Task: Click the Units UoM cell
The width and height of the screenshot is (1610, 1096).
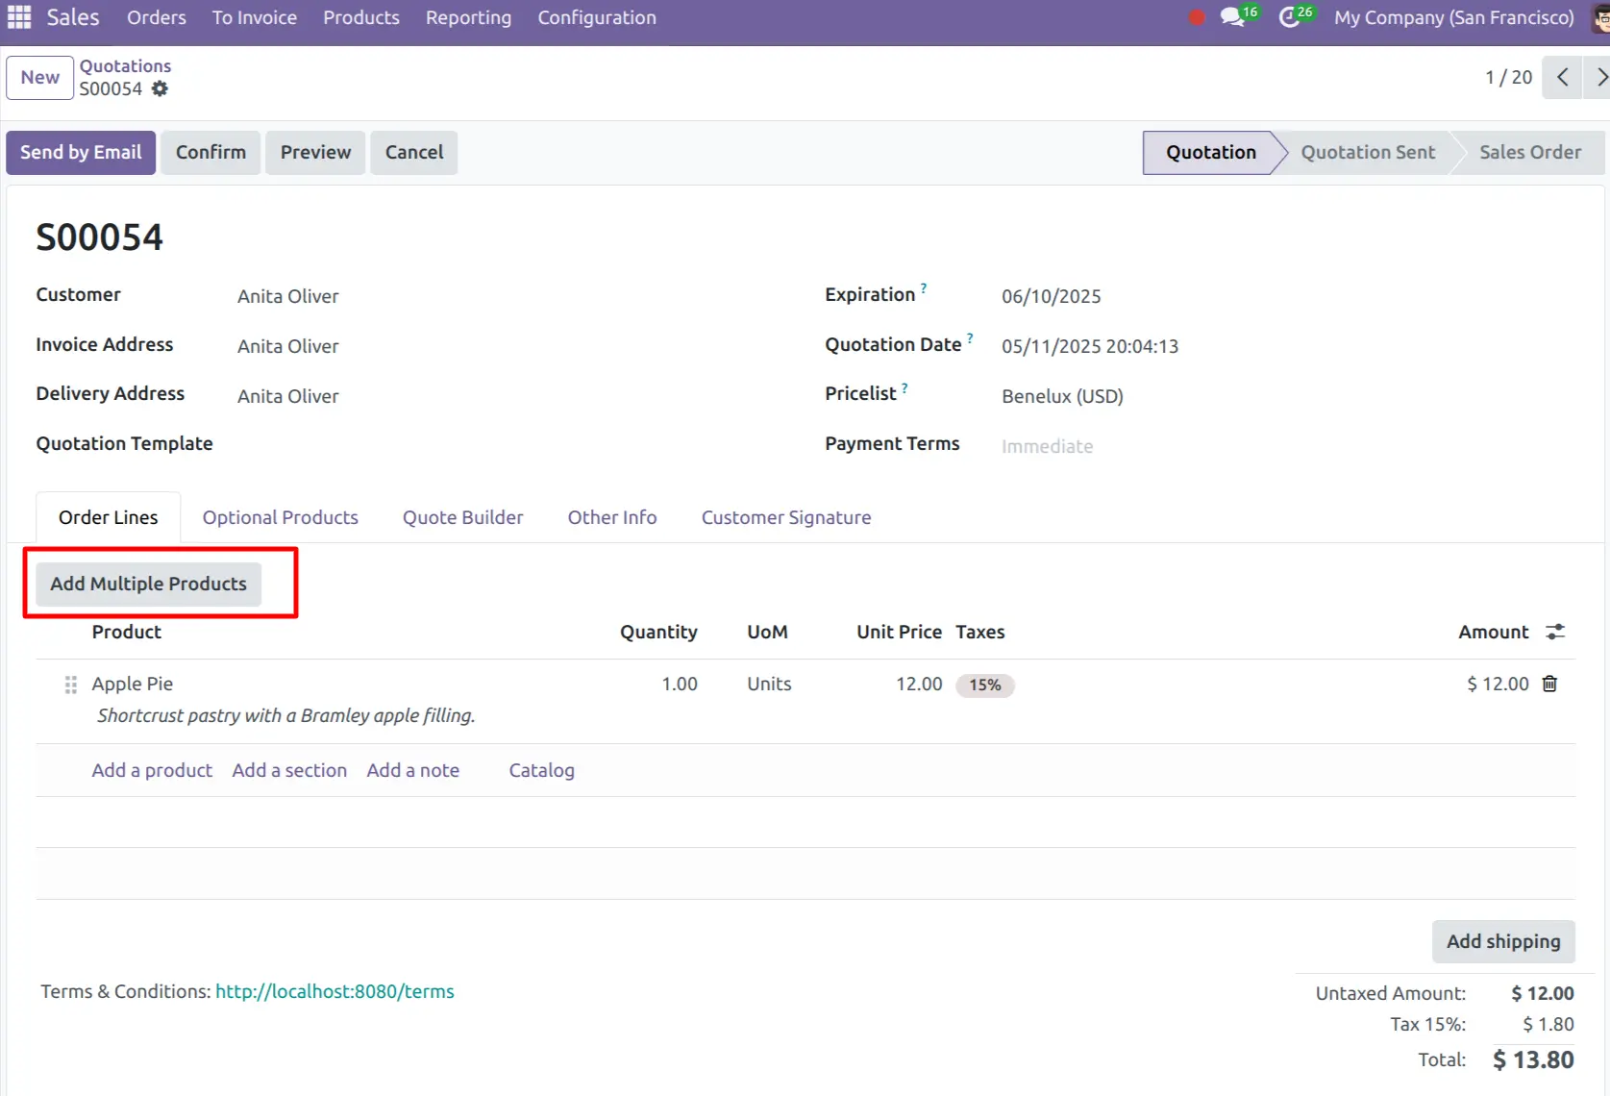Action: [769, 684]
